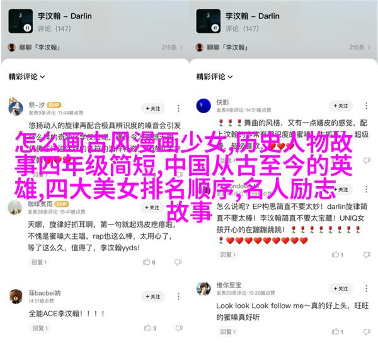Pause playback on right Darlin album cover

(x=215, y=28)
